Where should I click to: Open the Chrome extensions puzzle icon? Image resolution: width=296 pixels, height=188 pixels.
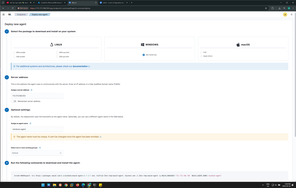point(273,8)
